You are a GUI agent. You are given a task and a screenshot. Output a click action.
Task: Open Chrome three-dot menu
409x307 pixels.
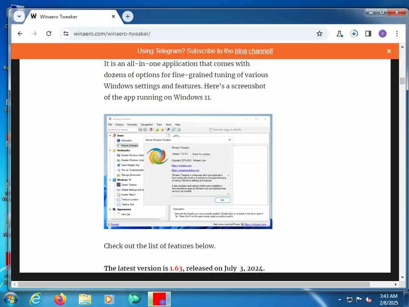[397, 34]
